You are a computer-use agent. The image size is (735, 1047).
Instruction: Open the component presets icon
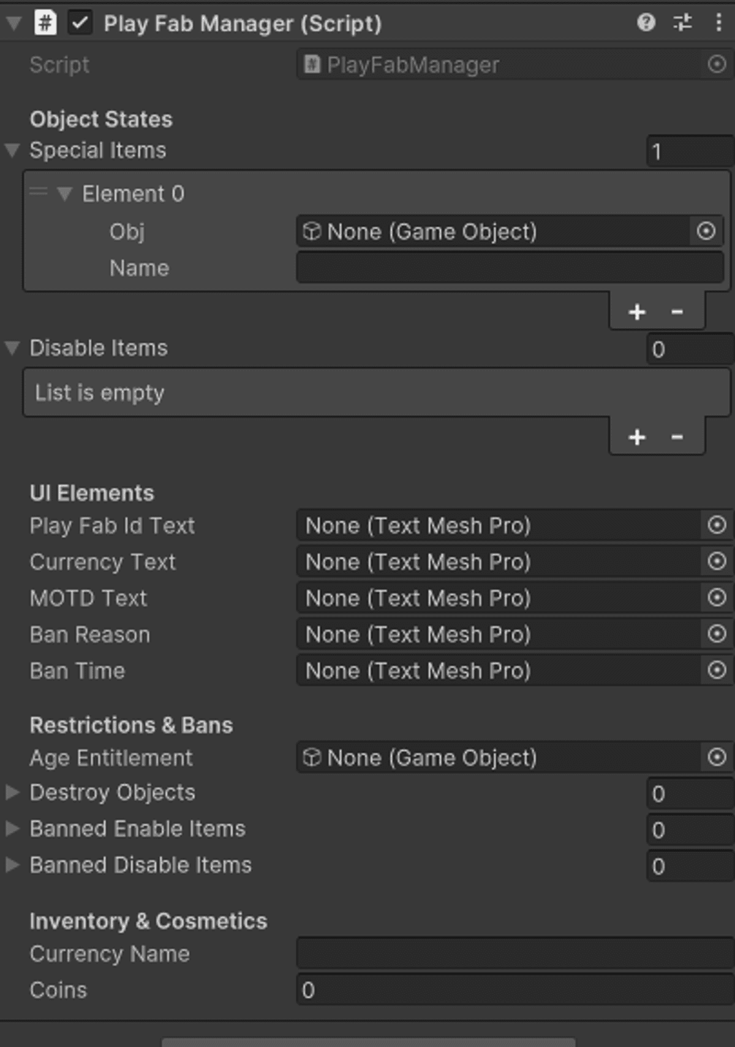682,23
